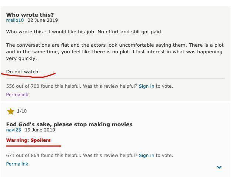
Task: Open the "Fod God's sake" review title
Action: click(69, 124)
